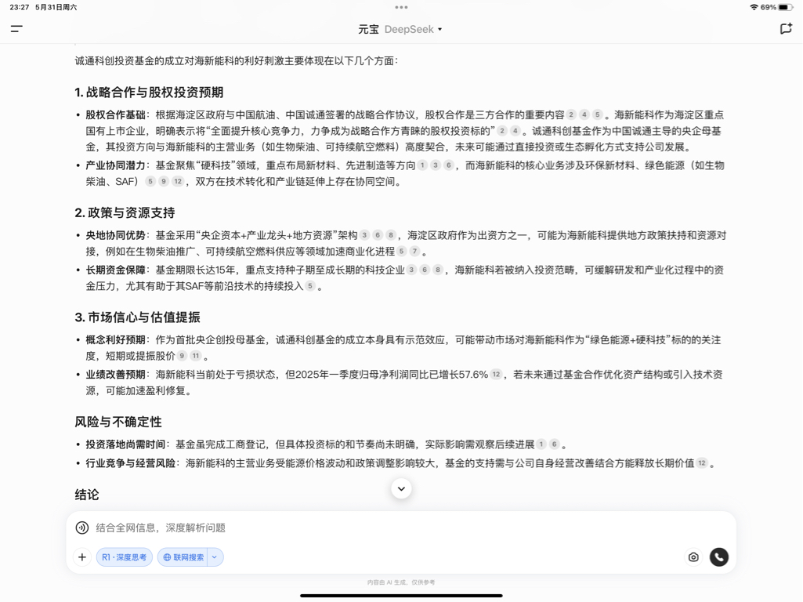Tap the bold label 央地协同优势

[x=115, y=235]
